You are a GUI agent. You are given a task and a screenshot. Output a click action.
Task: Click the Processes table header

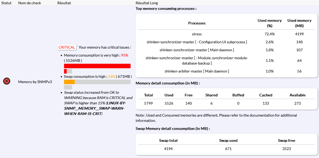tap(197, 23)
